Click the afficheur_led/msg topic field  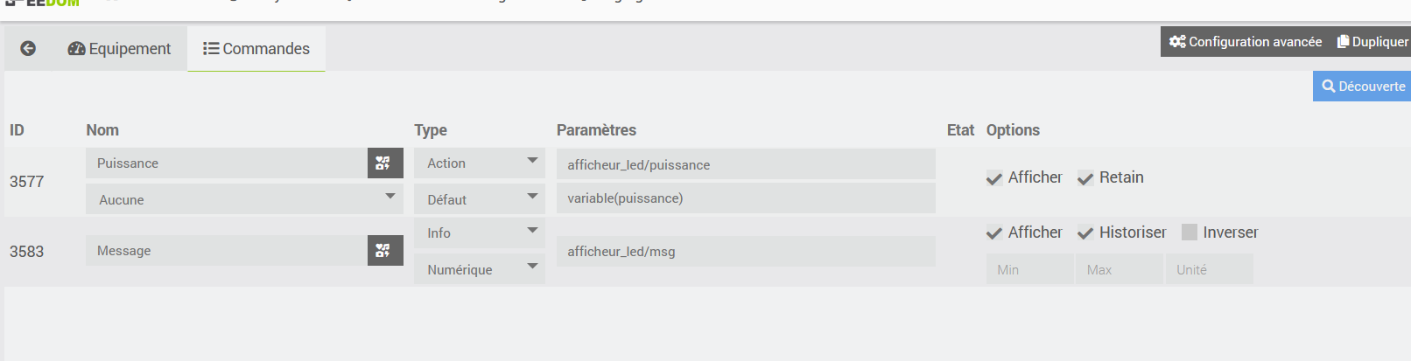point(745,252)
